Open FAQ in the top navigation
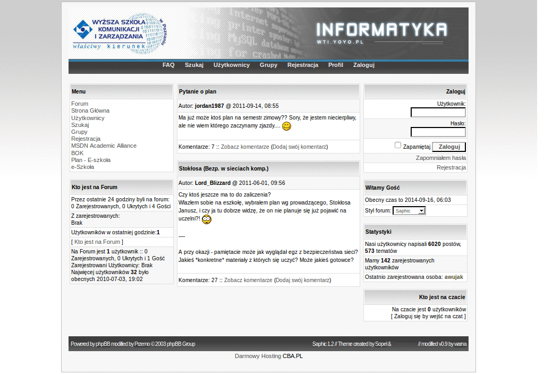 [x=168, y=65]
